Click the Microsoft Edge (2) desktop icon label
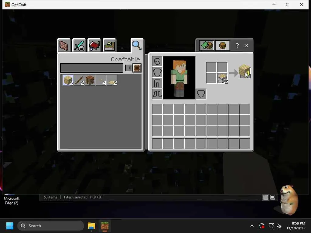 point(12,201)
